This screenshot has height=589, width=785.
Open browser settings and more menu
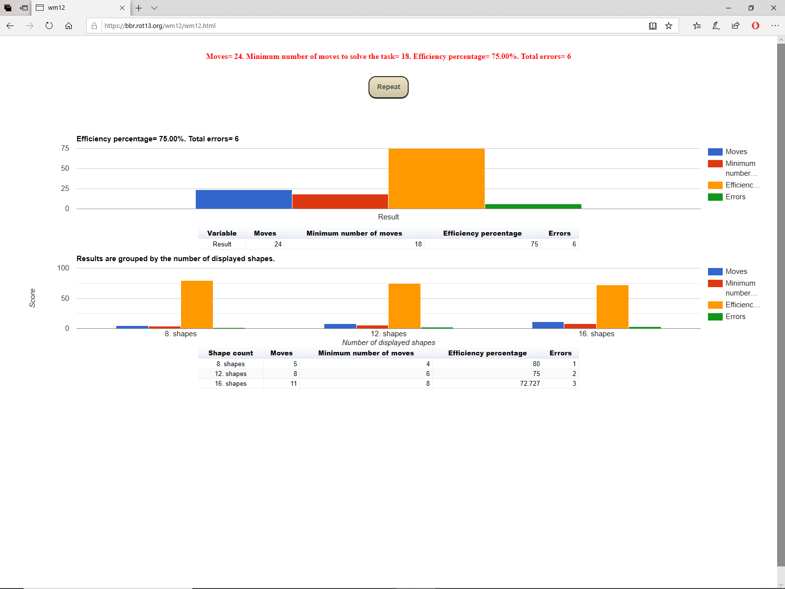click(x=775, y=26)
